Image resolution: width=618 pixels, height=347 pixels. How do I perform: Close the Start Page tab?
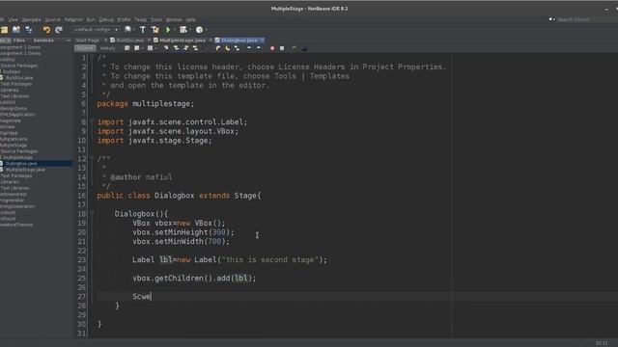tap(105, 40)
